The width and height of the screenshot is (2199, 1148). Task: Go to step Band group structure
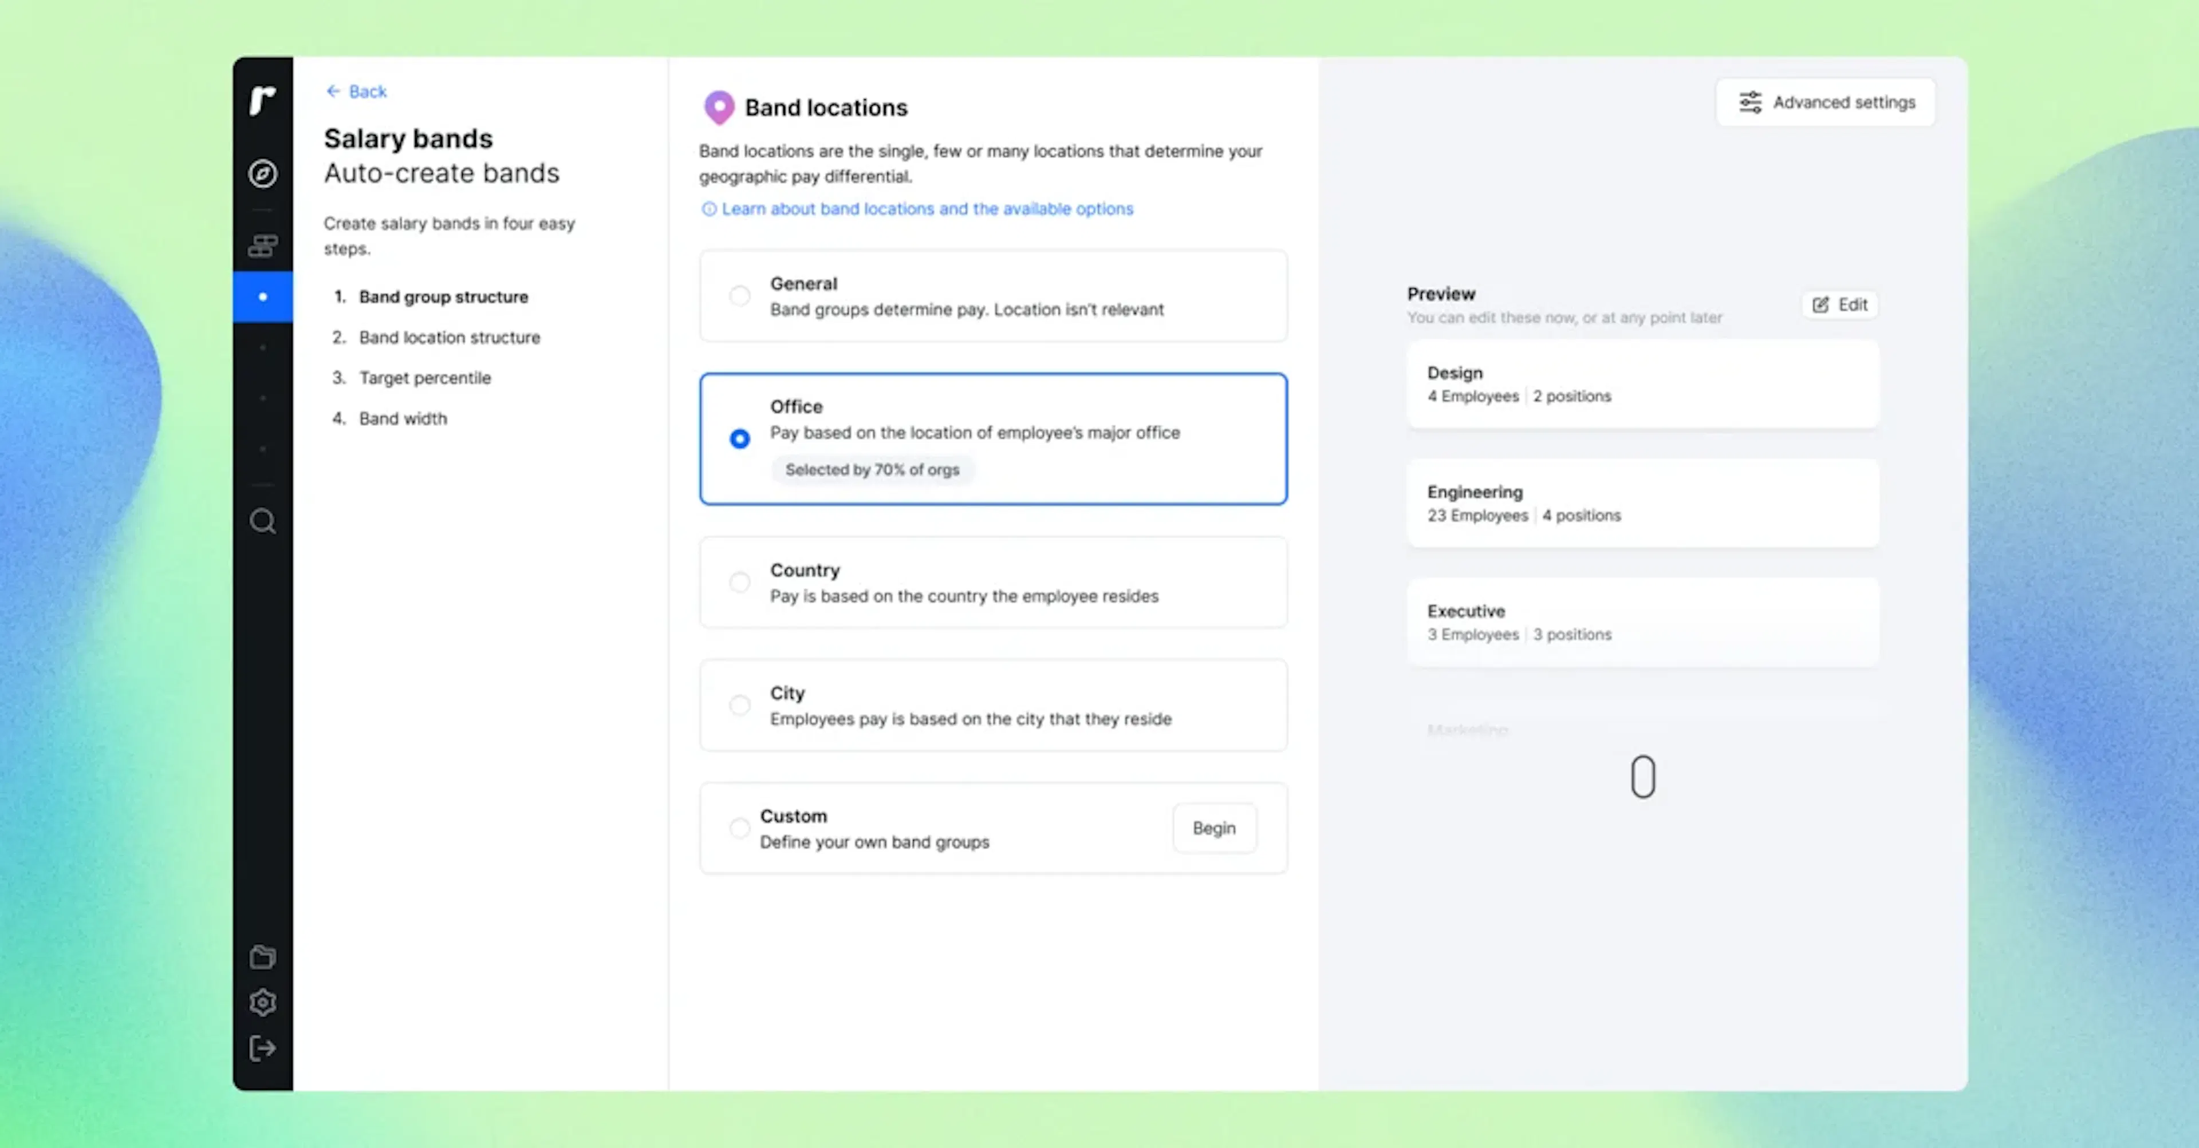click(443, 297)
